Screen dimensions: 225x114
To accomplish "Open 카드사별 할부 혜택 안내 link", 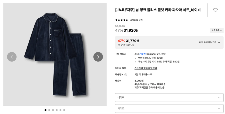I will [146, 68].
